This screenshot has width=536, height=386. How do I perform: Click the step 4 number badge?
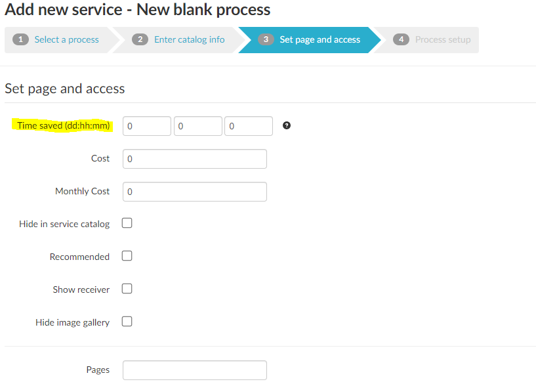(402, 39)
